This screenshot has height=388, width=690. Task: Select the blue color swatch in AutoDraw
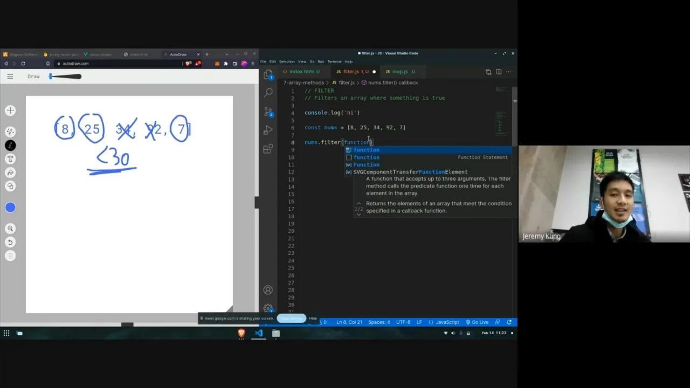click(10, 207)
